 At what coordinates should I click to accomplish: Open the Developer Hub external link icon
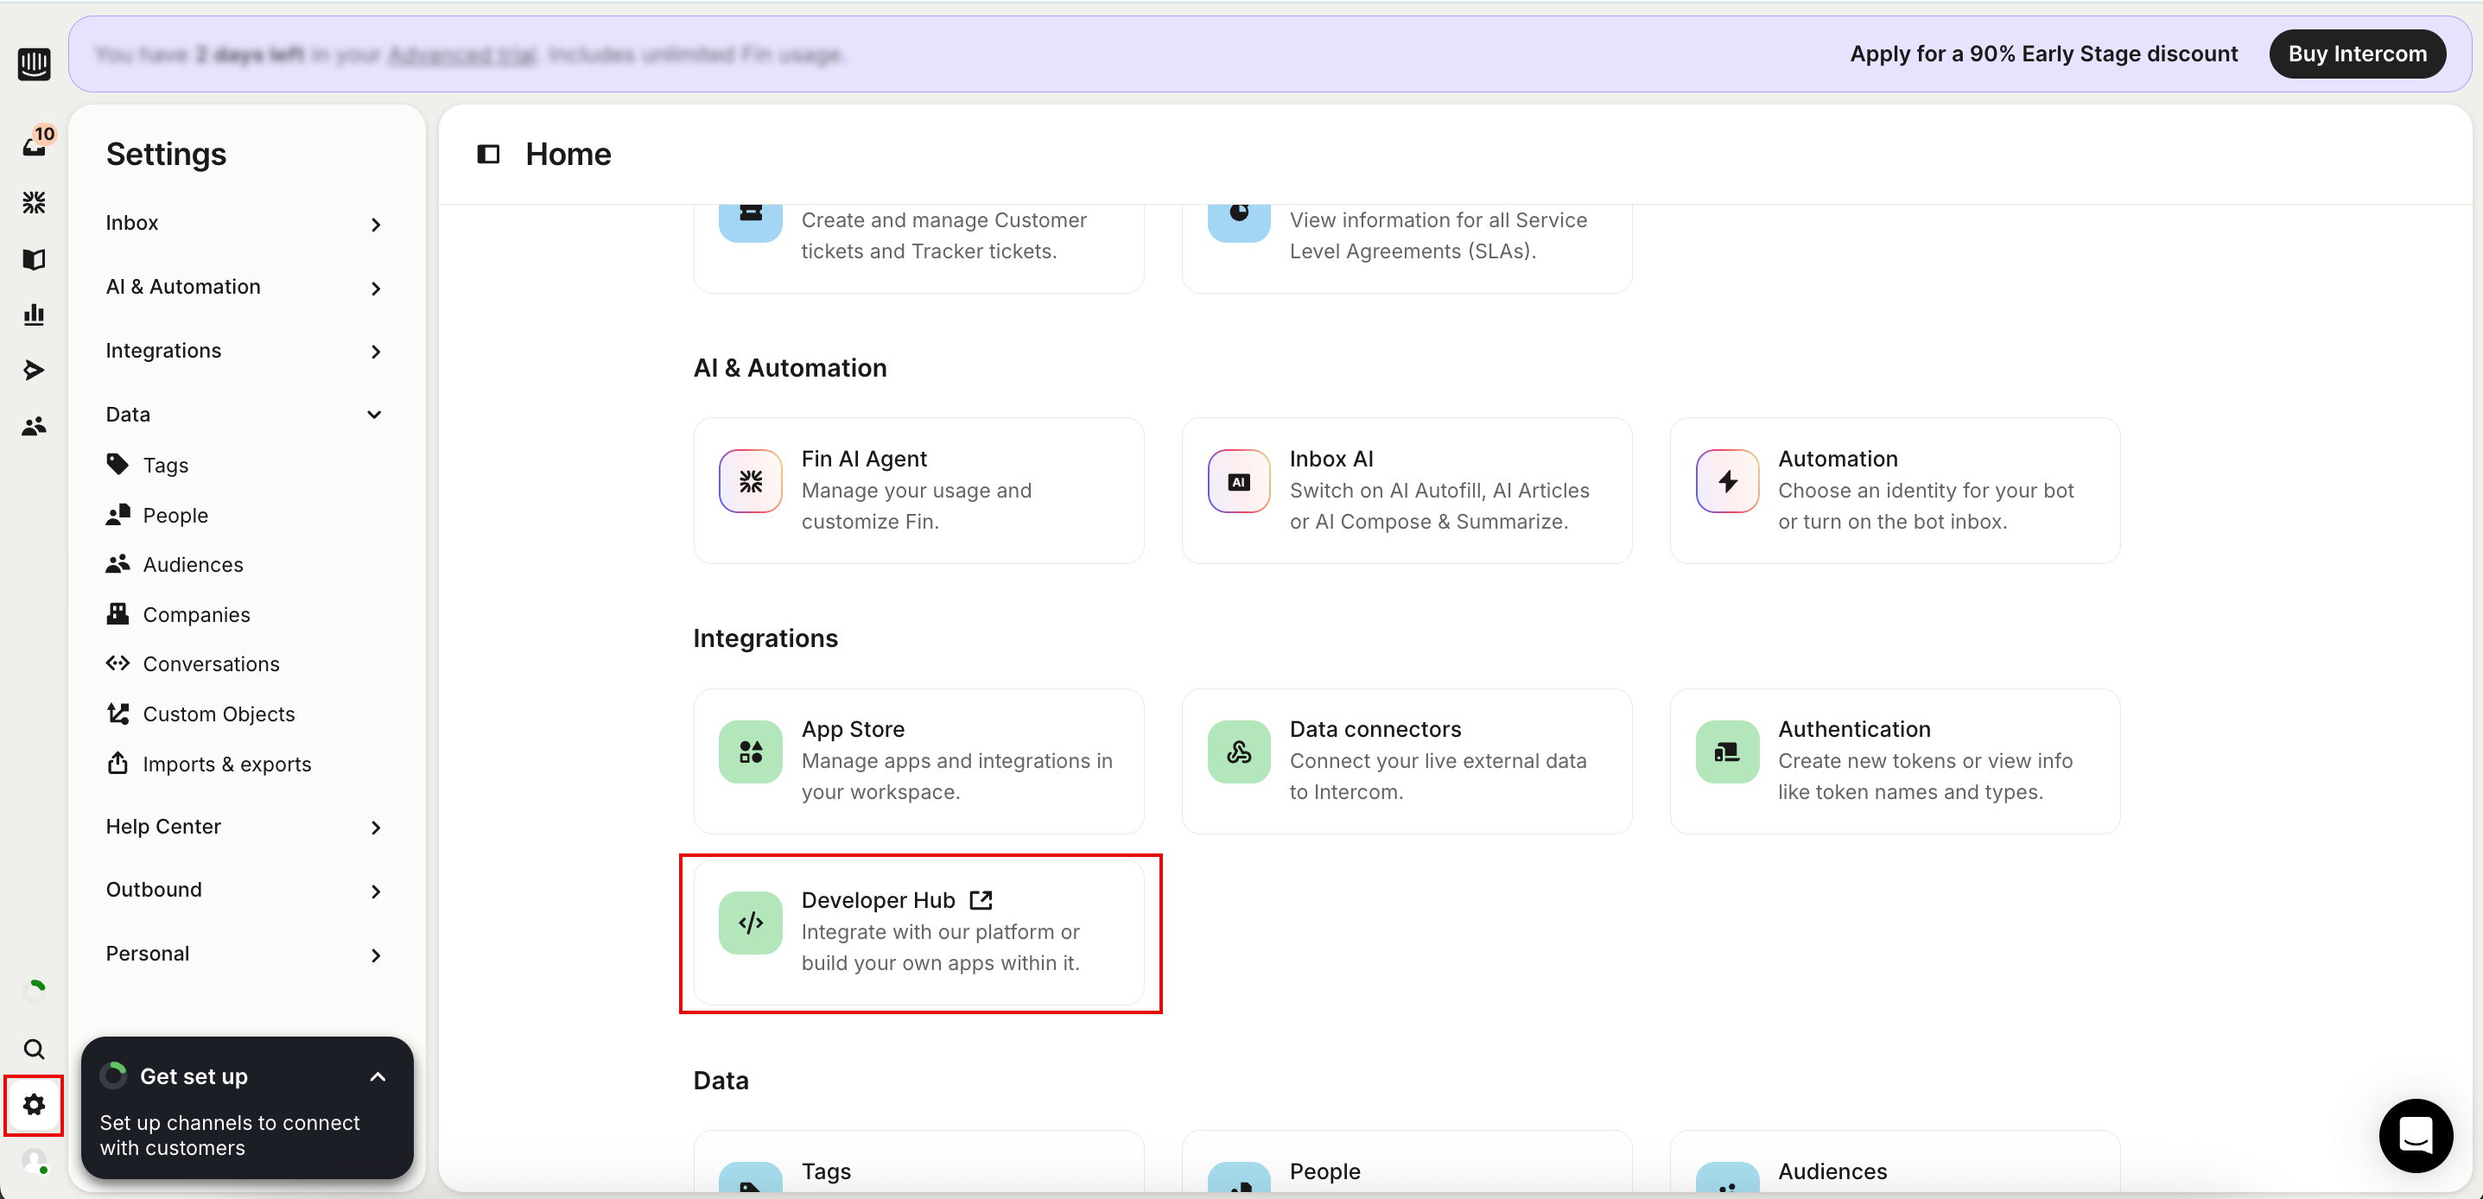981,899
